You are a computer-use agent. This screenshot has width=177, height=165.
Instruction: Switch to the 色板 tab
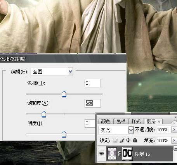121,122
